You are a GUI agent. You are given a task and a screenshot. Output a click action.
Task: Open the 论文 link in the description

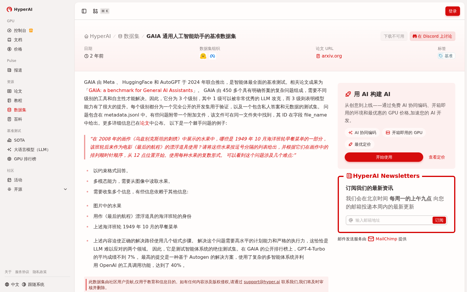tap(145, 123)
